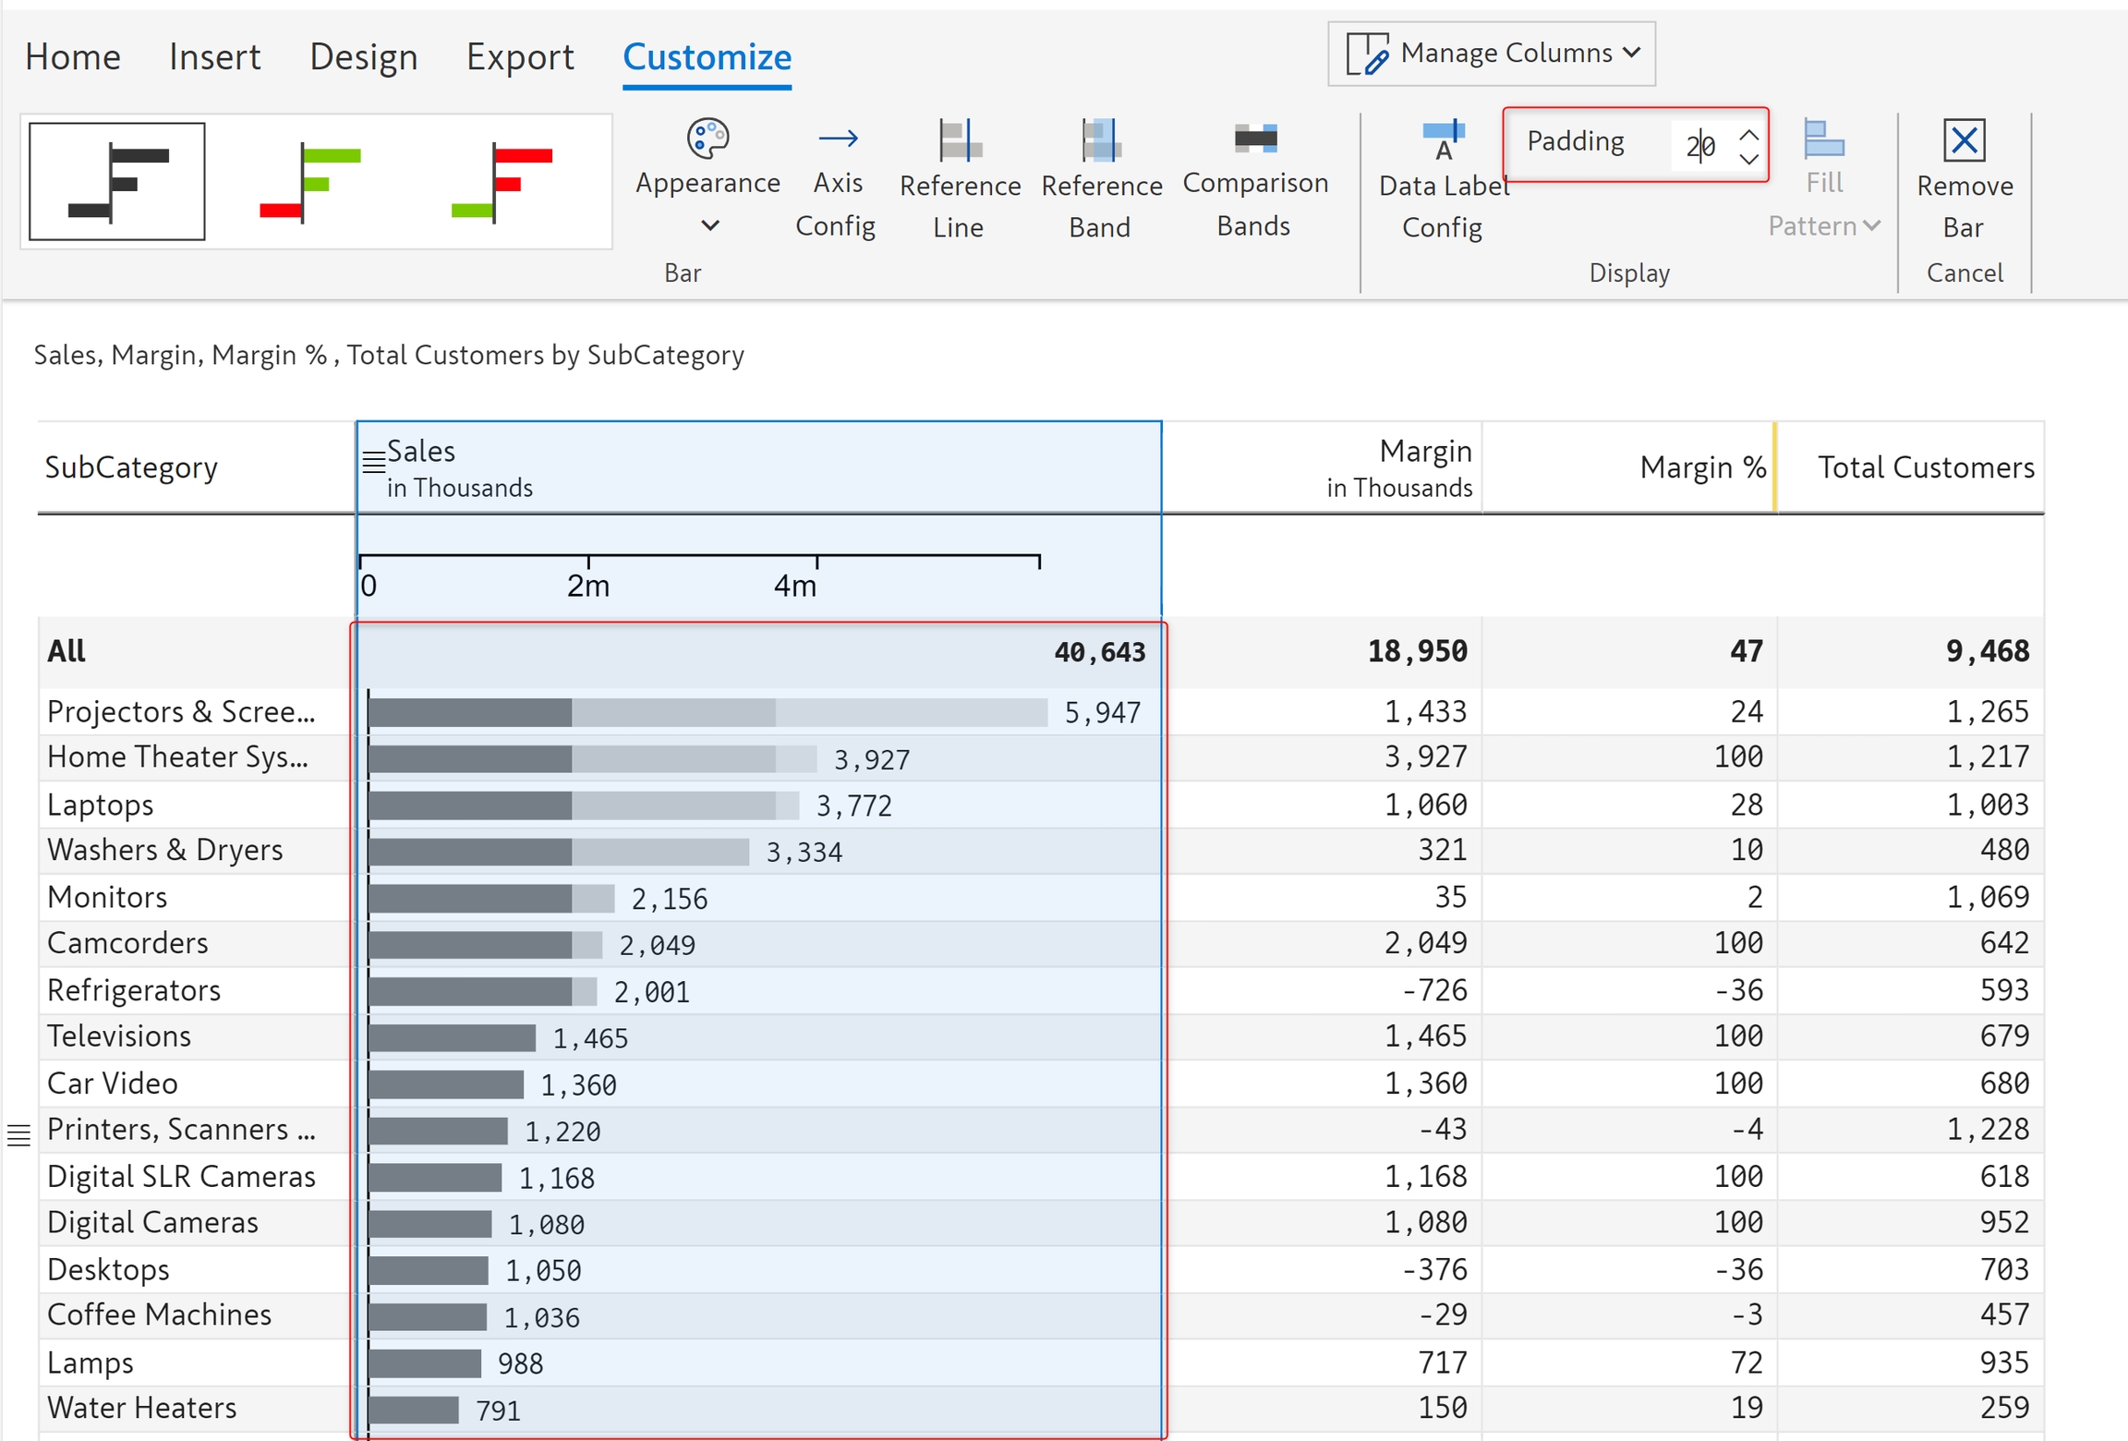This screenshot has height=1441, width=2128.
Task: Select green-positive red-negative bar style
Action: pos(310,182)
